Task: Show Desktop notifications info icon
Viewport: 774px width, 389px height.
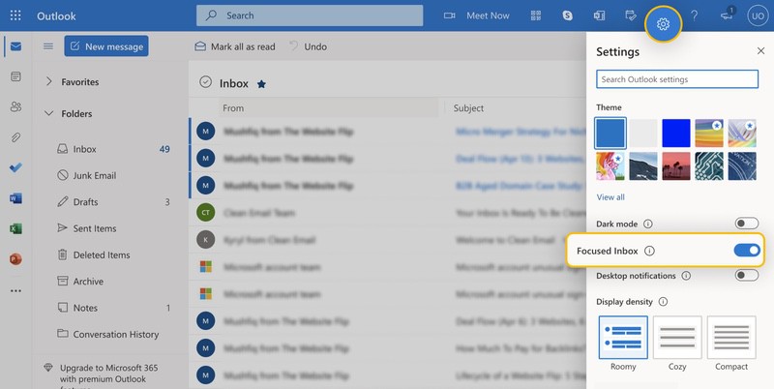Action: [686, 276]
